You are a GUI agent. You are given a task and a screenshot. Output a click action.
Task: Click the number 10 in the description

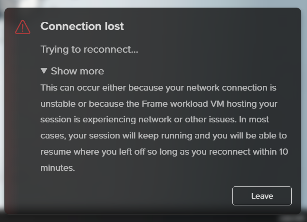283,152
